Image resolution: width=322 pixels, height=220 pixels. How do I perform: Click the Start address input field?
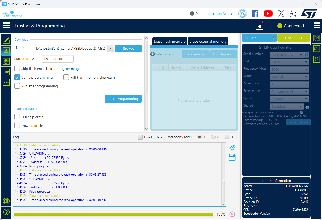coord(58,59)
